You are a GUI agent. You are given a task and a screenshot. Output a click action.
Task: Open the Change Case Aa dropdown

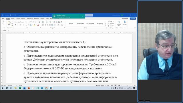click(36, 22)
